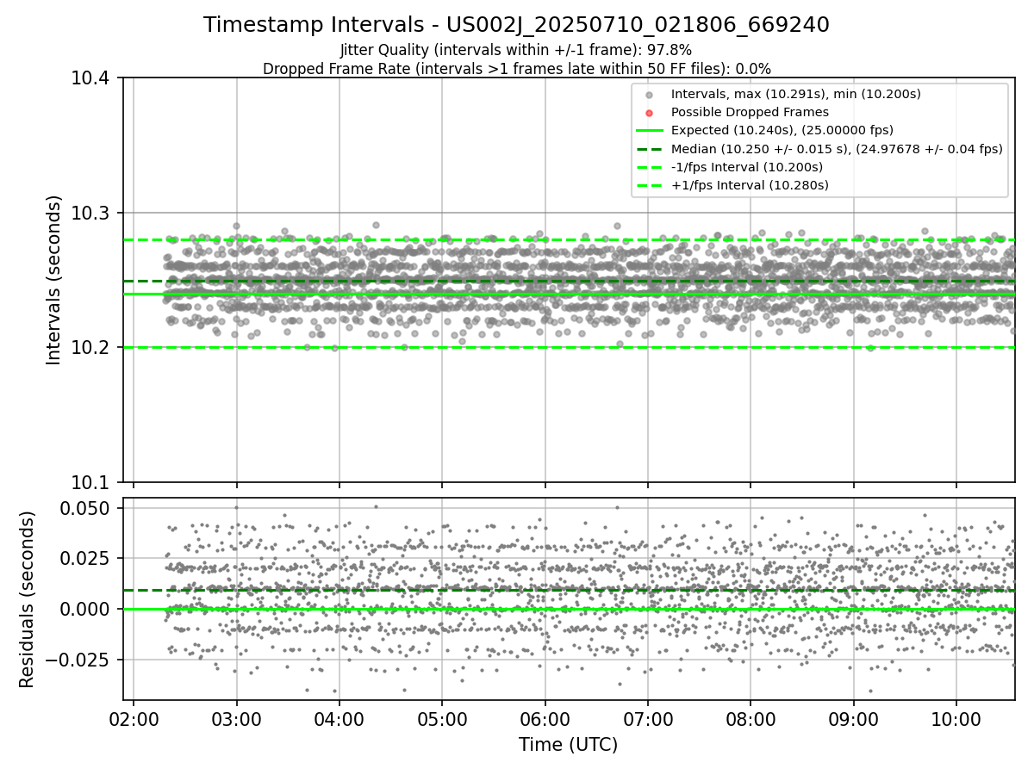1034x775 pixels.
Task: Click the 'Residuals (seconds)' y-axis label
Action: [28, 599]
